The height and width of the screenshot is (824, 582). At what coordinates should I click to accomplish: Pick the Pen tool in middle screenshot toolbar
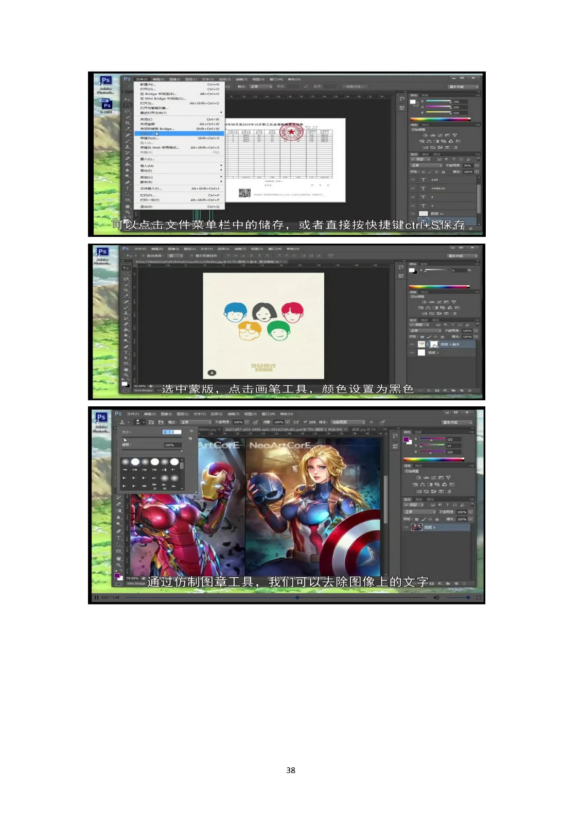[126, 347]
